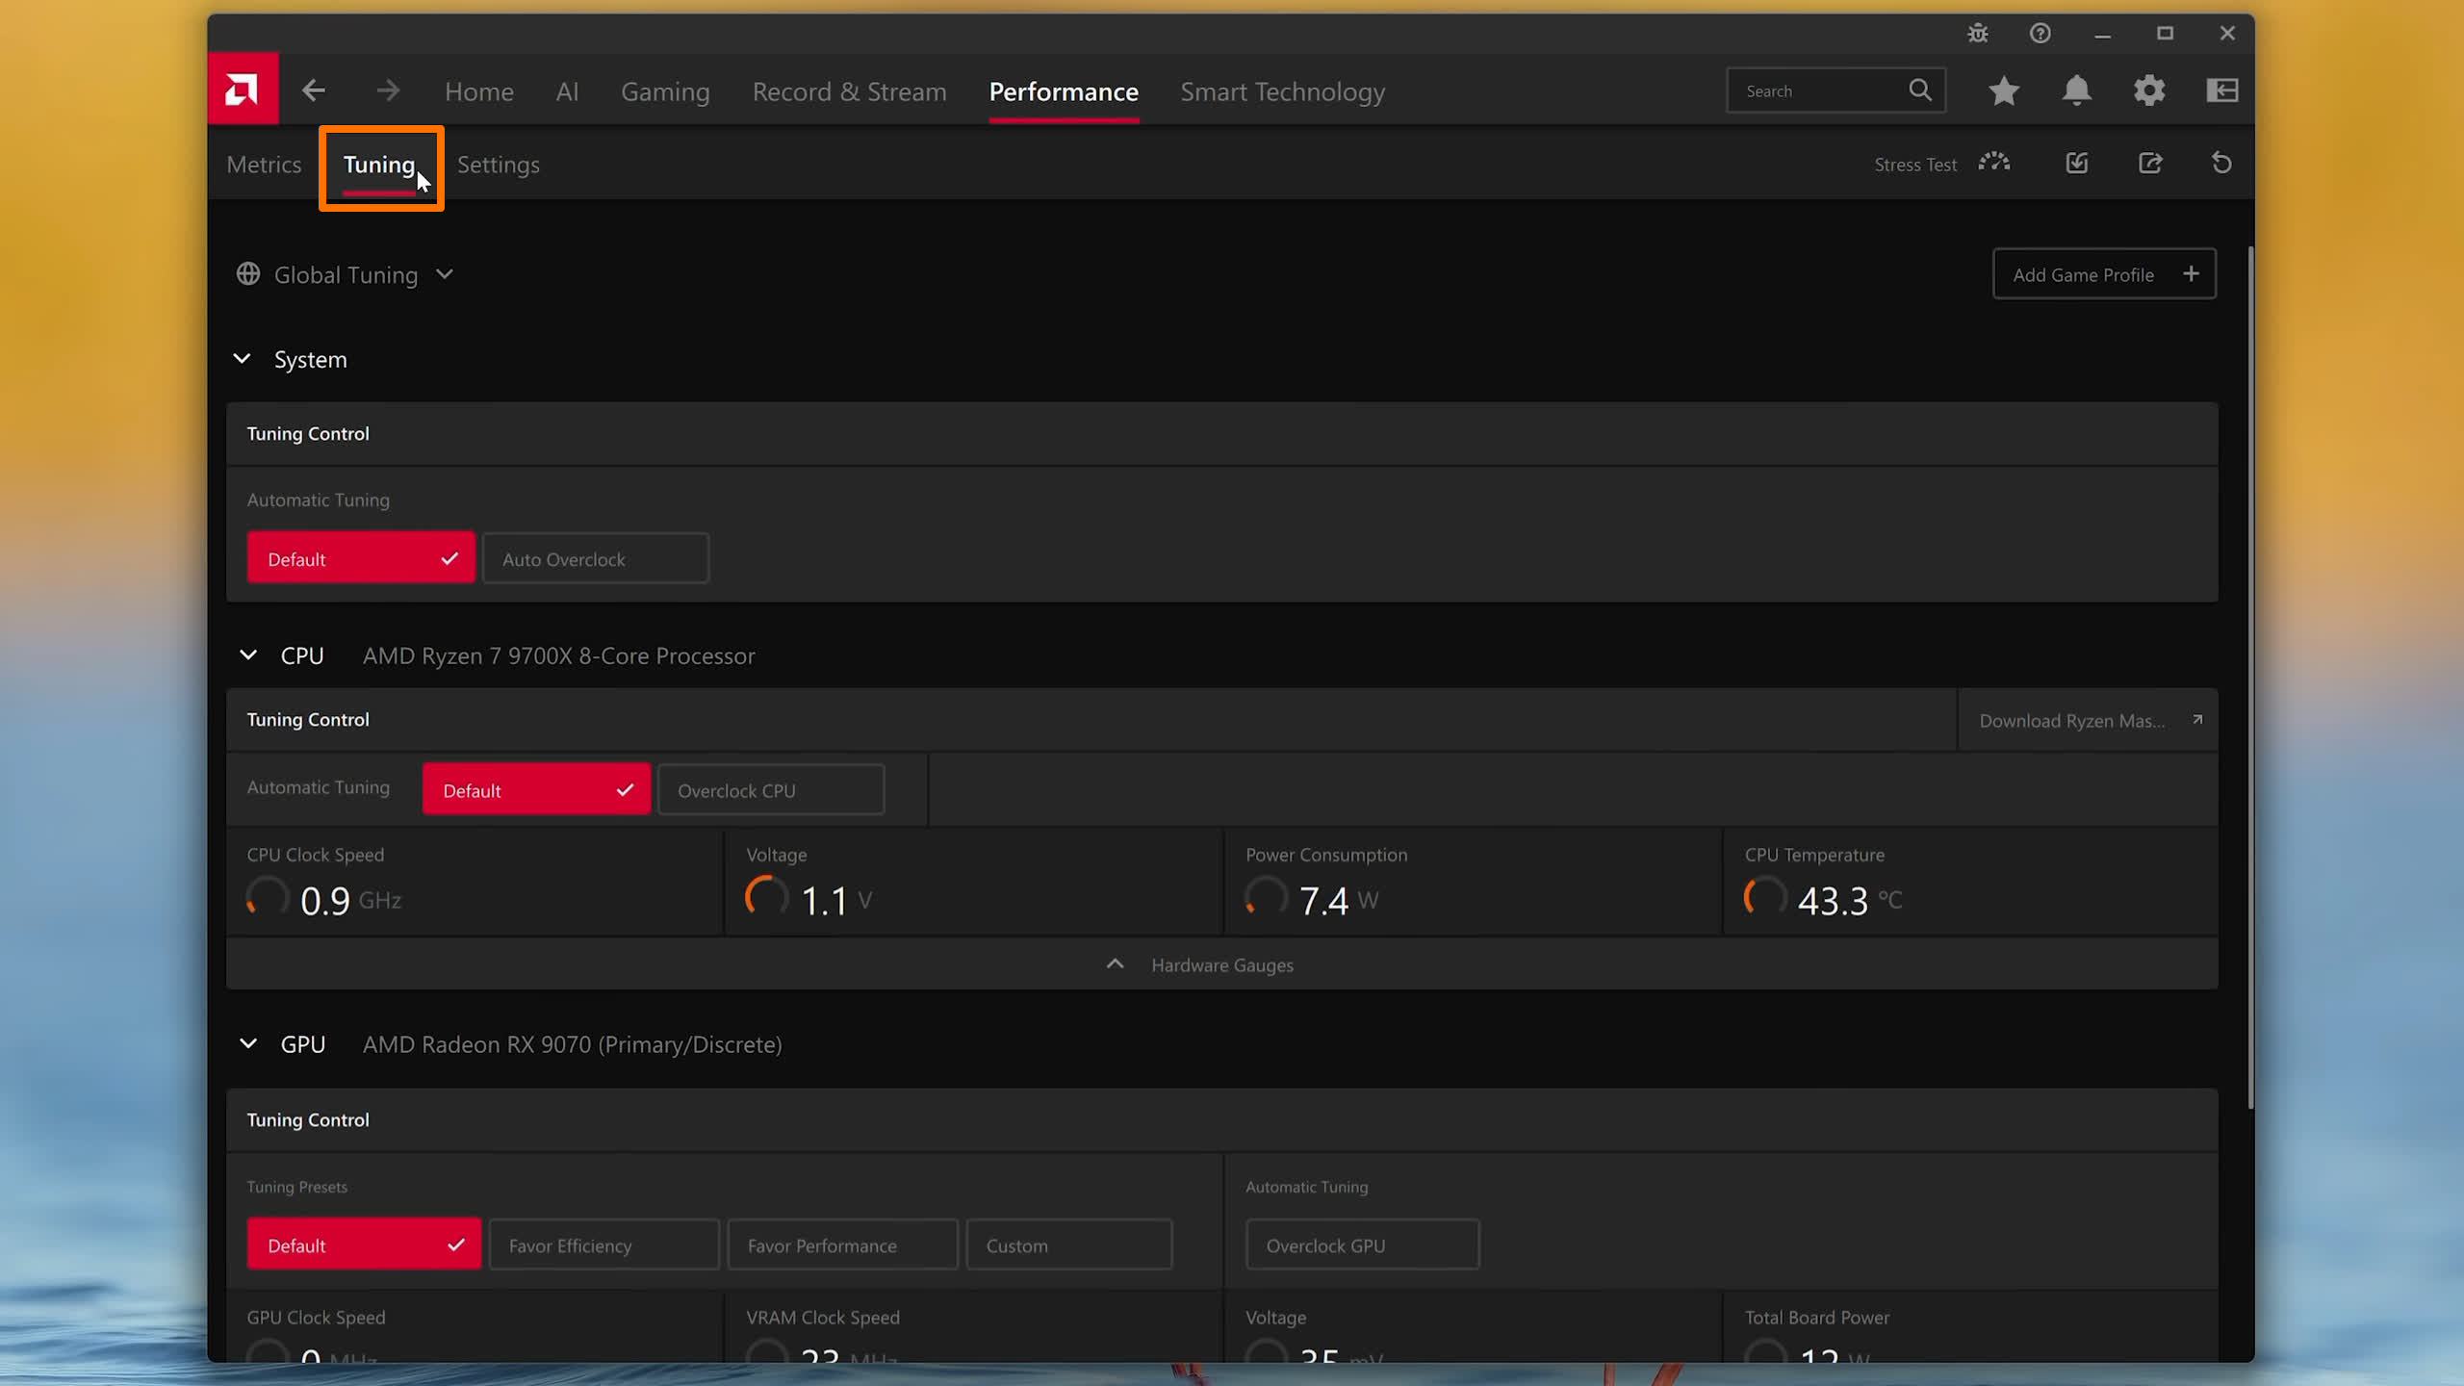The image size is (2464, 1386).
Task: Click the CPU voltage value 1.1 V
Action: (x=836, y=901)
